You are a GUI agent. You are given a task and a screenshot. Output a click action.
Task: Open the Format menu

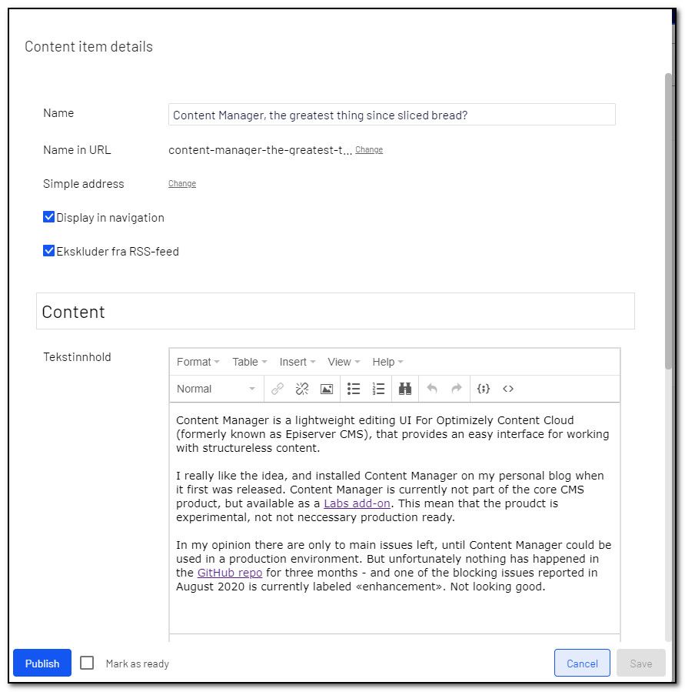point(198,362)
